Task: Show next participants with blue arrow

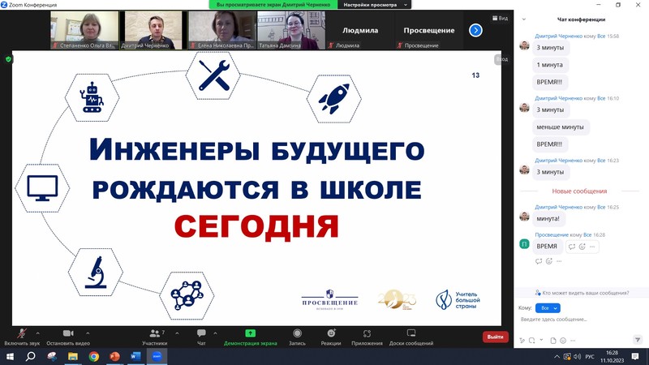Action: (x=475, y=30)
